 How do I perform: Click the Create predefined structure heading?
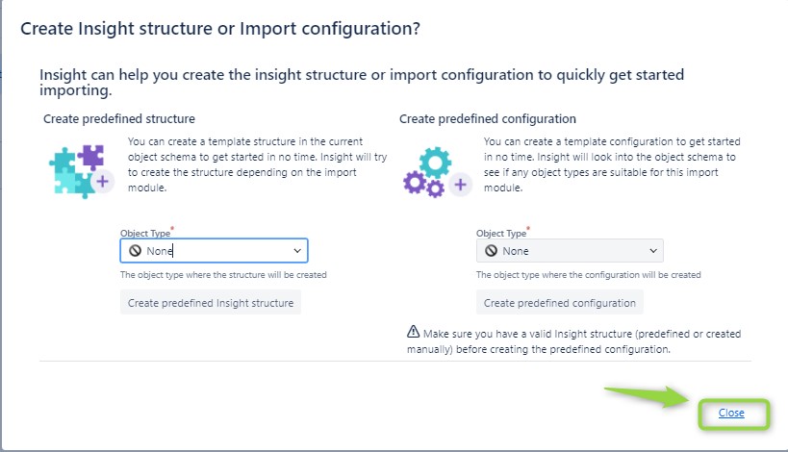tap(119, 119)
